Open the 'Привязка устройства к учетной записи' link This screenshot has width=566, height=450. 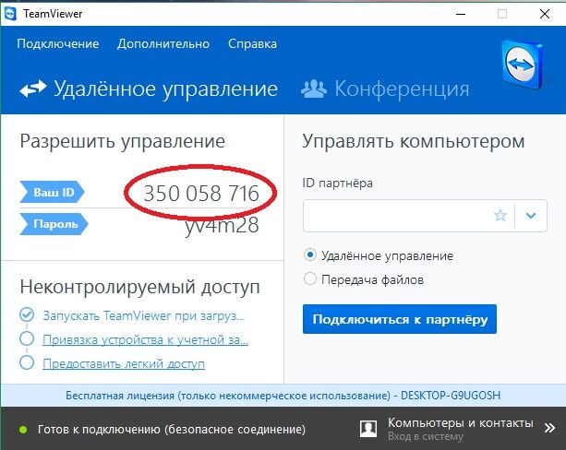click(146, 339)
